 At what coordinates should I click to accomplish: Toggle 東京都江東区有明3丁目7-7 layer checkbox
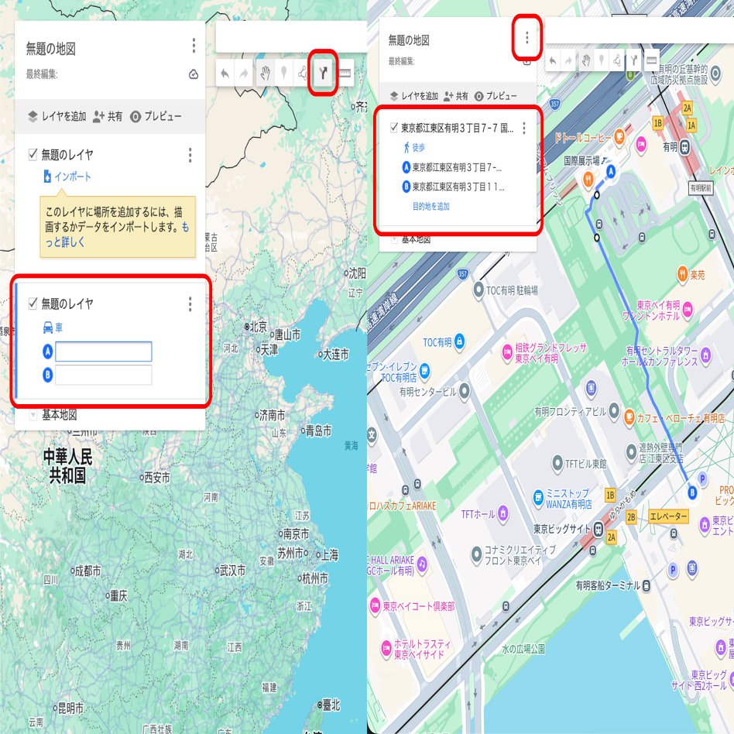(x=394, y=127)
